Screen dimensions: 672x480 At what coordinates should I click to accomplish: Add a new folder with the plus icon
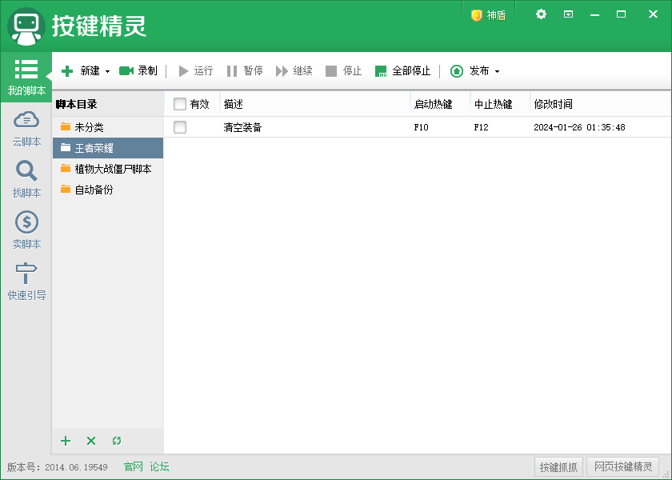pos(65,441)
